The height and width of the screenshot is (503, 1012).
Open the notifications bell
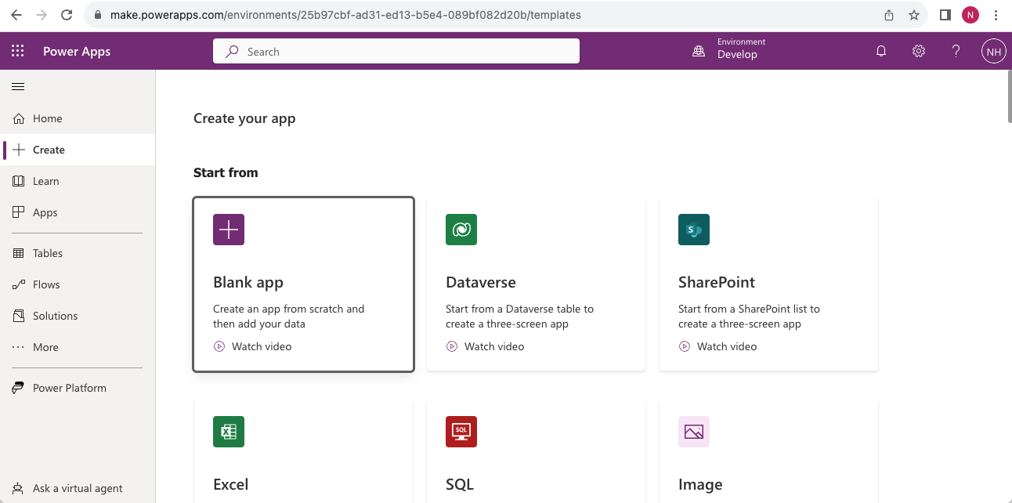881,52
